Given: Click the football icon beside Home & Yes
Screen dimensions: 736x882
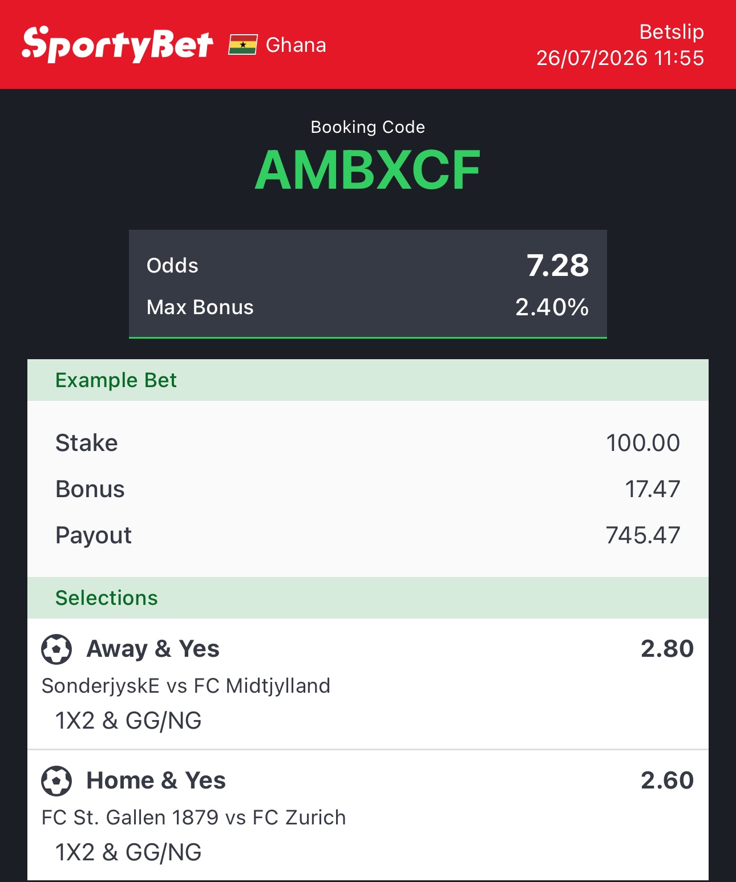Looking at the screenshot, I should pyautogui.click(x=56, y=781).
